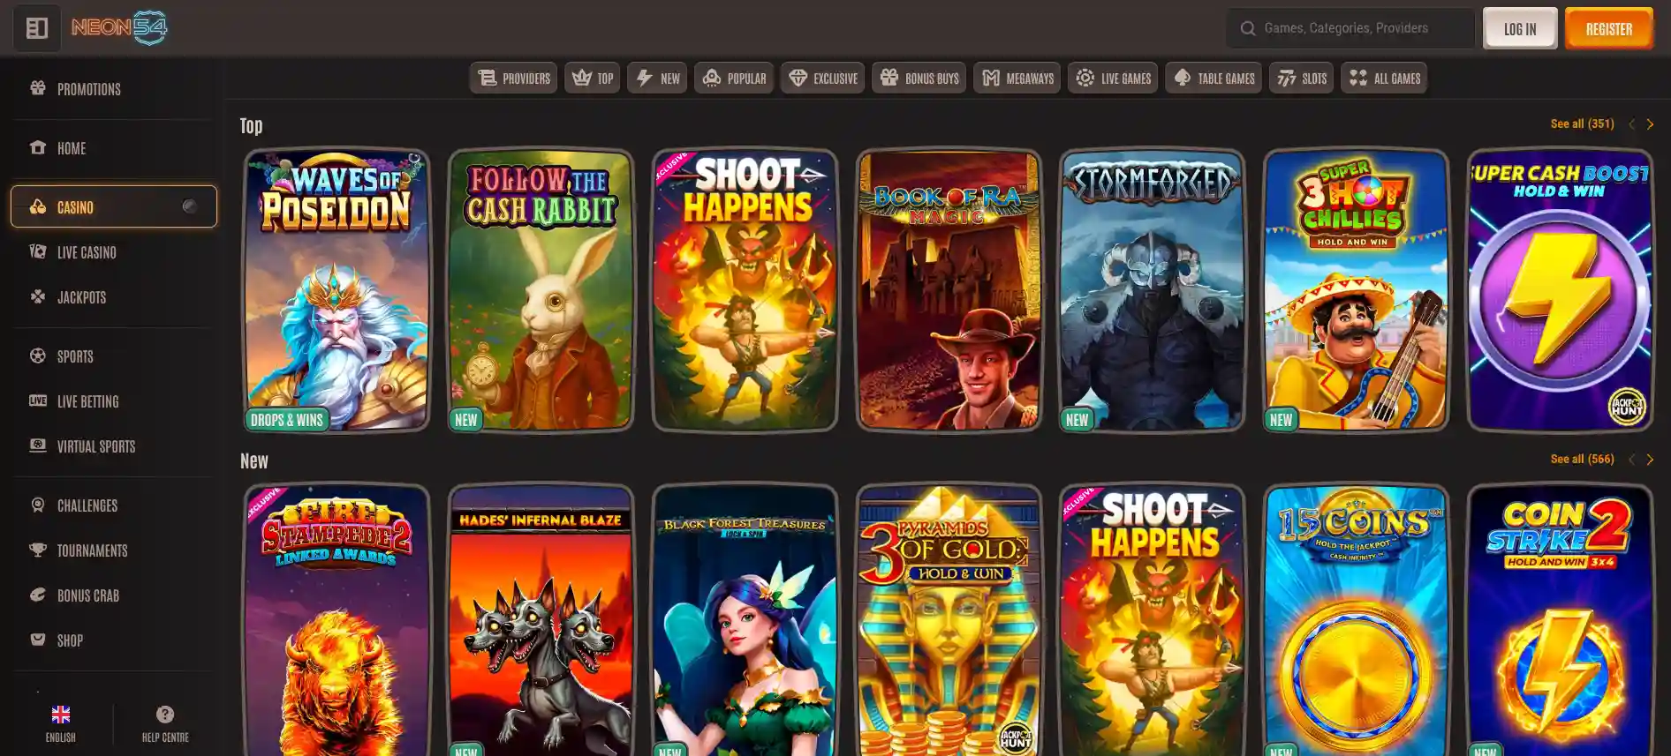Screen dimensions: 1671x756
Task: Switch to the Table Games category
Action: (1214, 79)
